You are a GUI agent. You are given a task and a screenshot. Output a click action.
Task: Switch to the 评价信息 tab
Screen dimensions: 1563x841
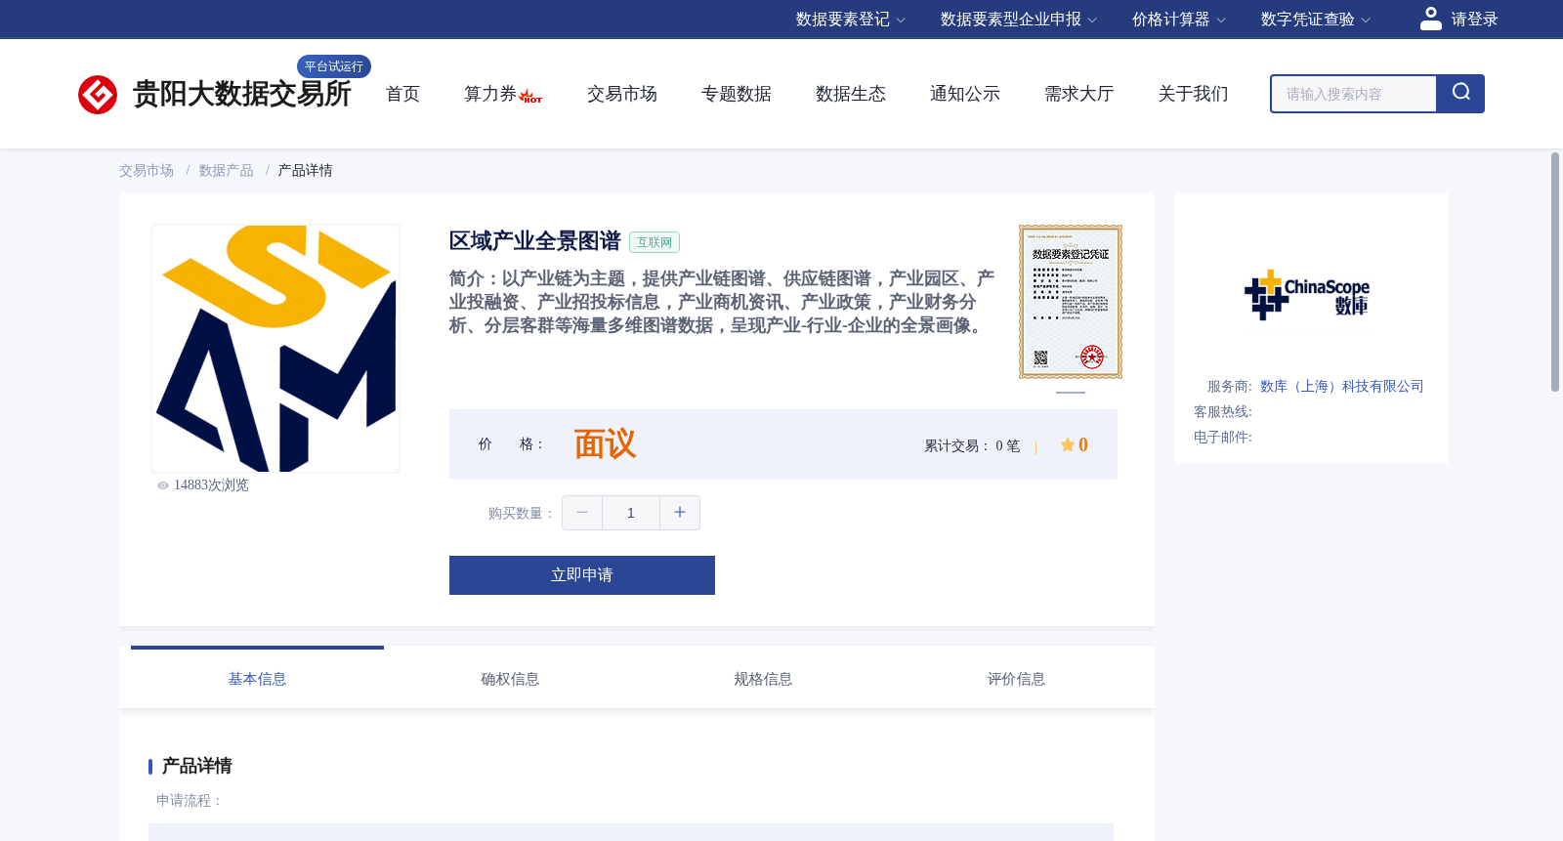1016,679
